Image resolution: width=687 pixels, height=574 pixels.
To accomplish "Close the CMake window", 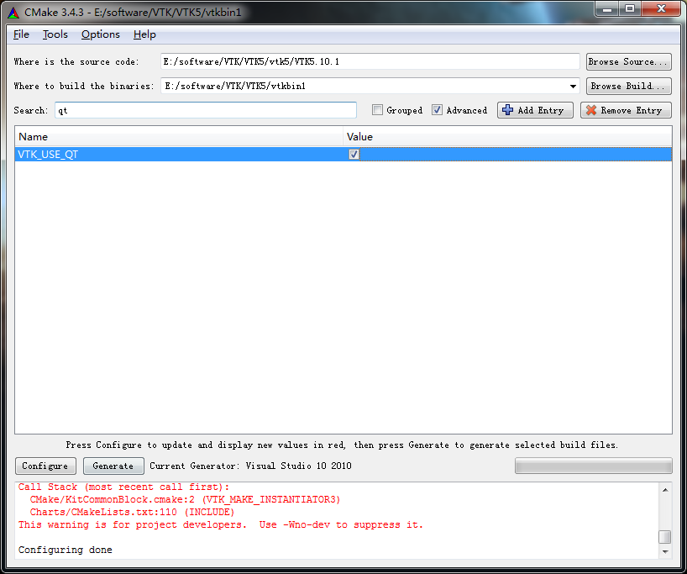I will (661, 8).
